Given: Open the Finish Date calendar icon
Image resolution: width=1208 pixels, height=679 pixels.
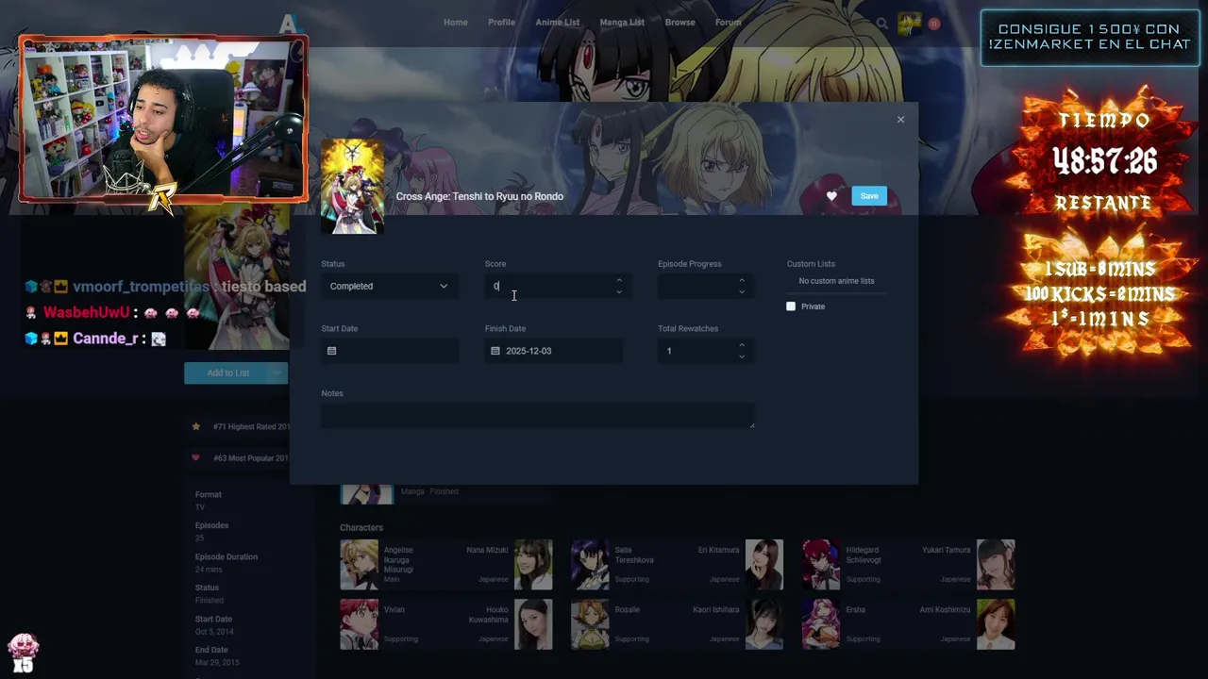Looking at the screenshot, I should (x=495, y=351).
